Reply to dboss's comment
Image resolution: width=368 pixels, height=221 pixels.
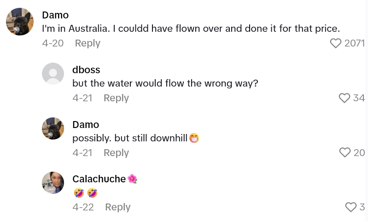click(116, 98)
